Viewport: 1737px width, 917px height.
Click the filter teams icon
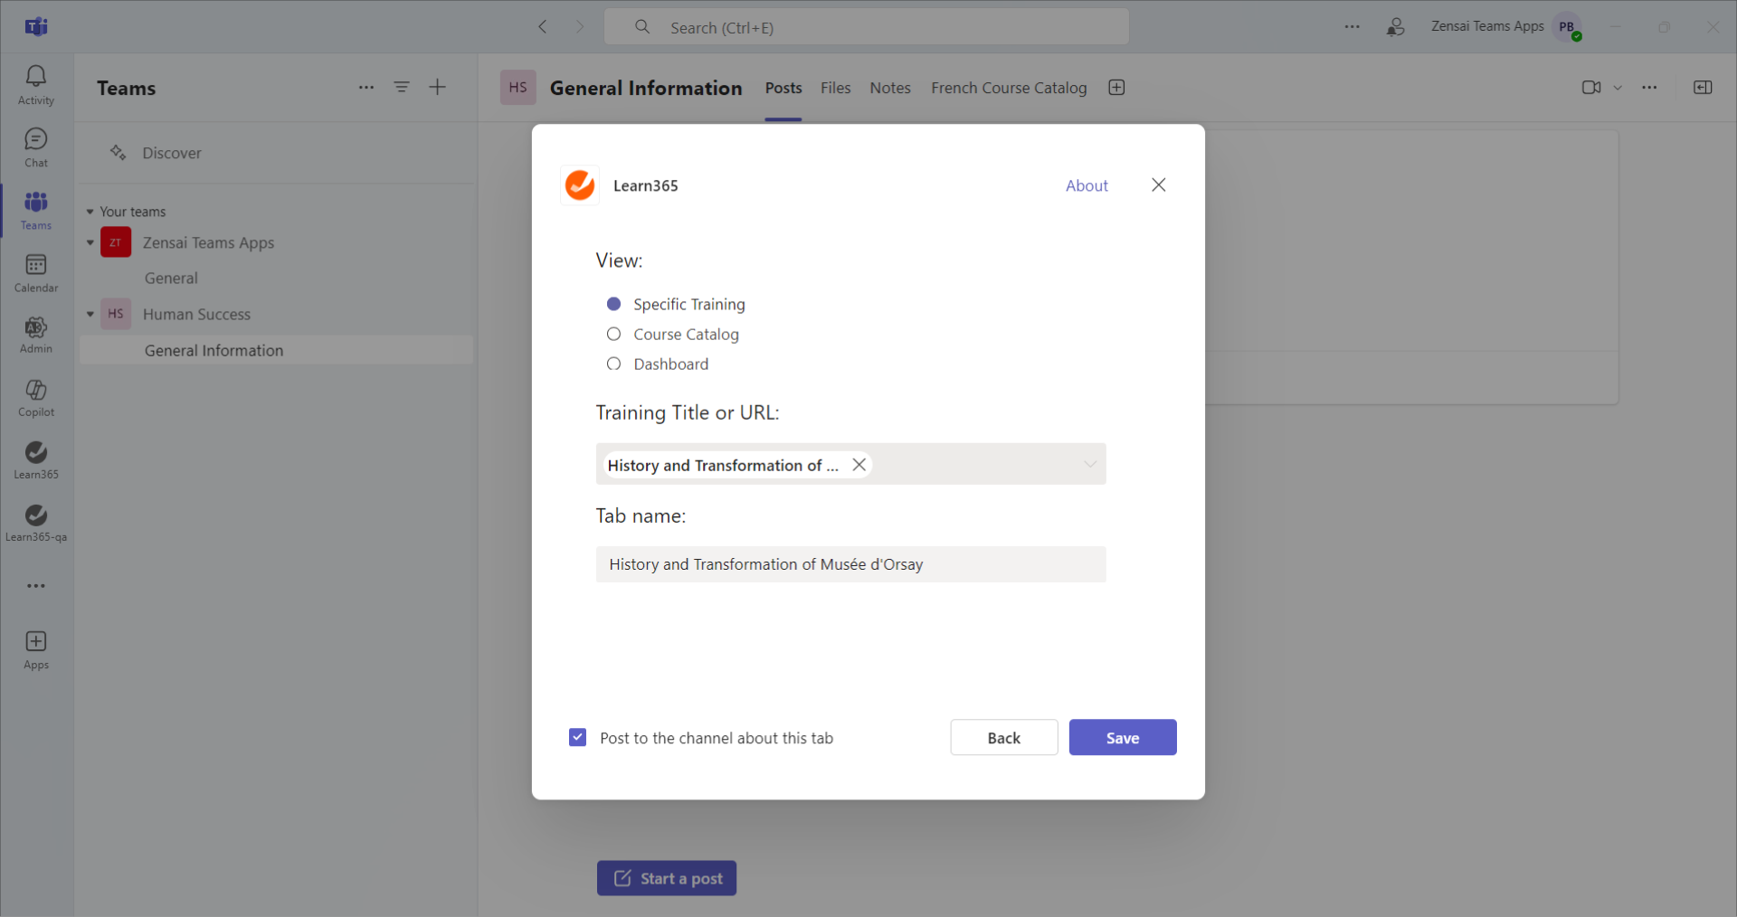point(402,88)
